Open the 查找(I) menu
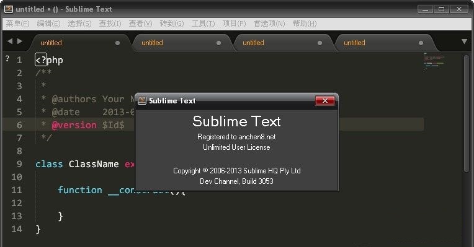This screenshot has height=247, width=474. click(110, 24)
